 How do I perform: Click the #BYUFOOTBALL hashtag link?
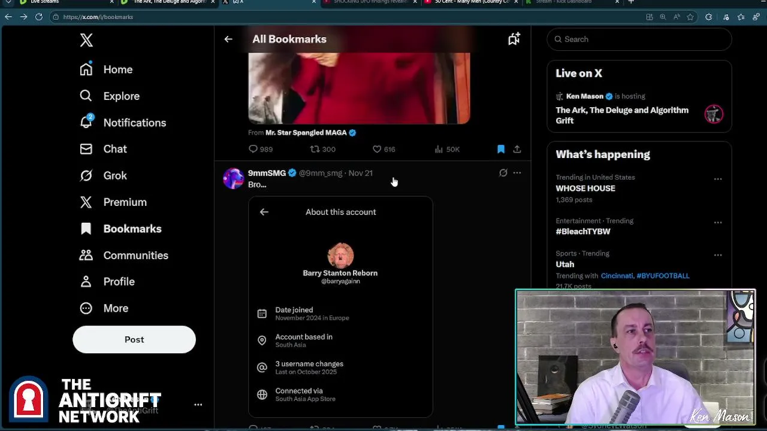click(663, 276)
